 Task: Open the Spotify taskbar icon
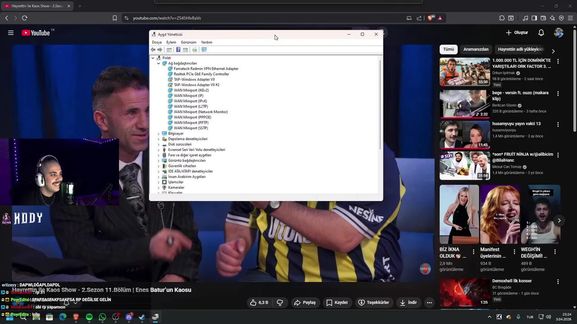pos(89,317)
